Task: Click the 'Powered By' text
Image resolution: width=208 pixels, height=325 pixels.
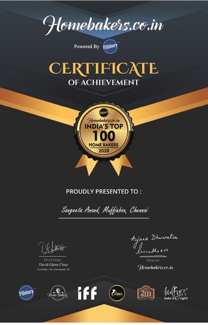Action: [87, 46]
